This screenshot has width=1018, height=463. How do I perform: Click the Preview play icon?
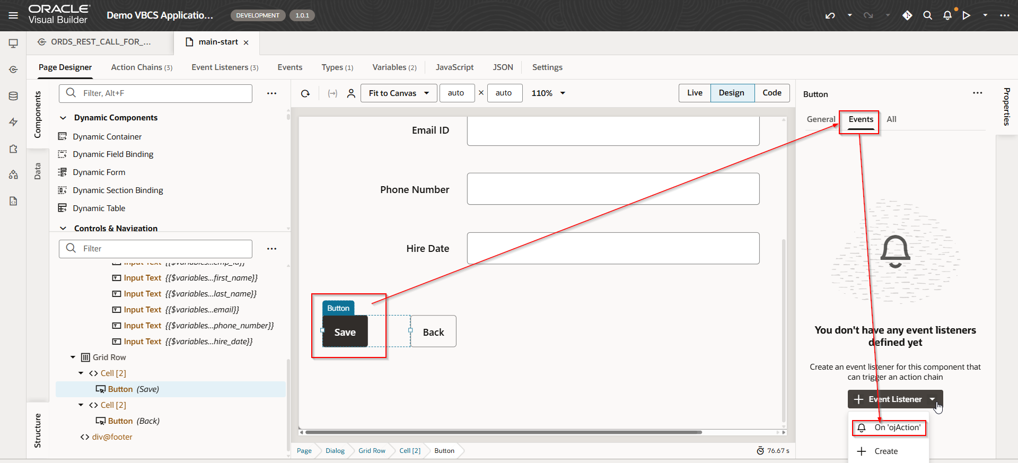[967, 15]
